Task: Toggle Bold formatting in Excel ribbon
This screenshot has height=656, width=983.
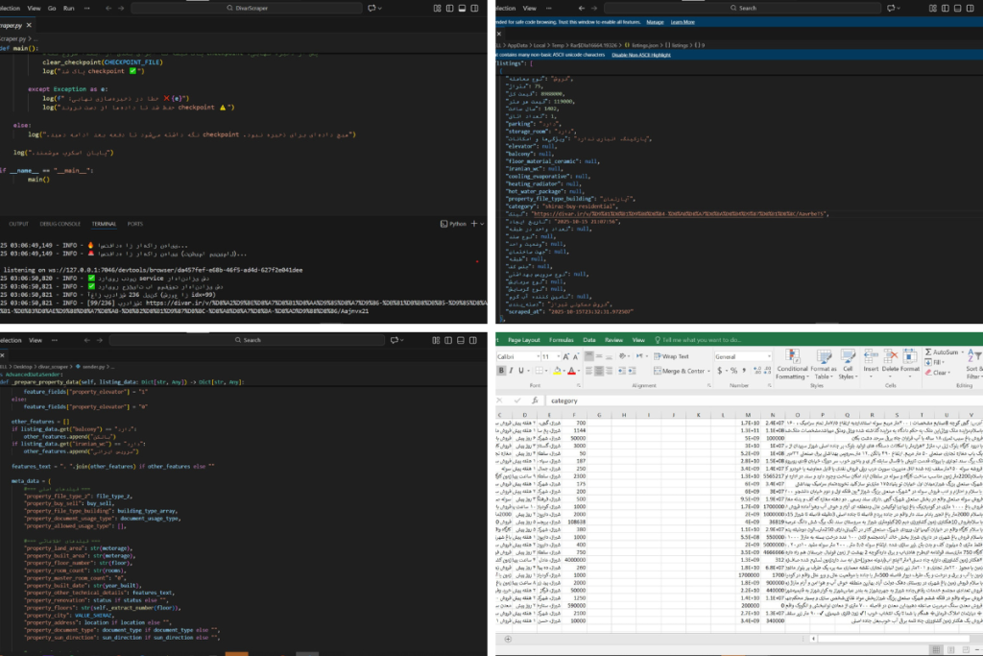Action: pos(502,370)
